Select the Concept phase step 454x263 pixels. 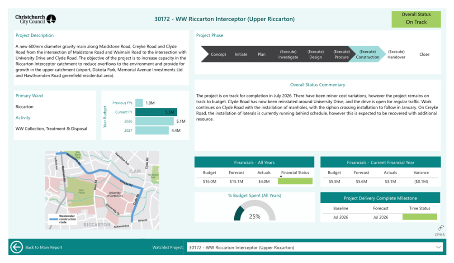[x=218, y=54]
